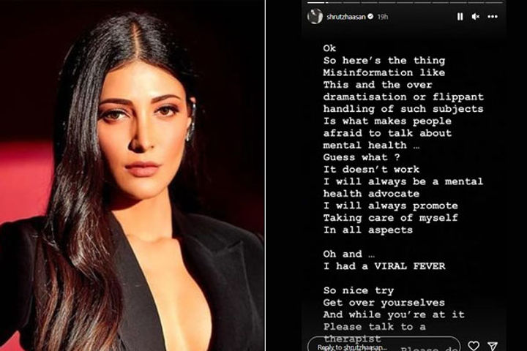This screenshot has width=527, height=351.
Task: Click the 'So here's the thing' text line
Action: 384,61
